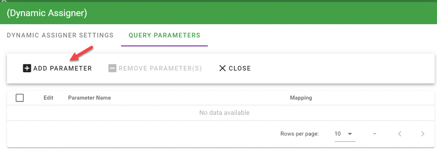Click the plus icon for Add Parameter

[x=27, y=68]
